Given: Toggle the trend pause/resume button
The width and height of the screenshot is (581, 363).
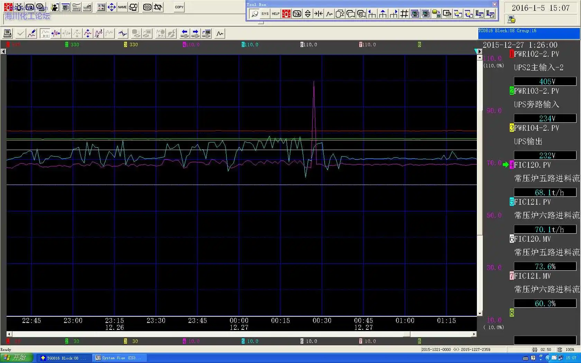Looking at the screenshot, I should [45, 34].
